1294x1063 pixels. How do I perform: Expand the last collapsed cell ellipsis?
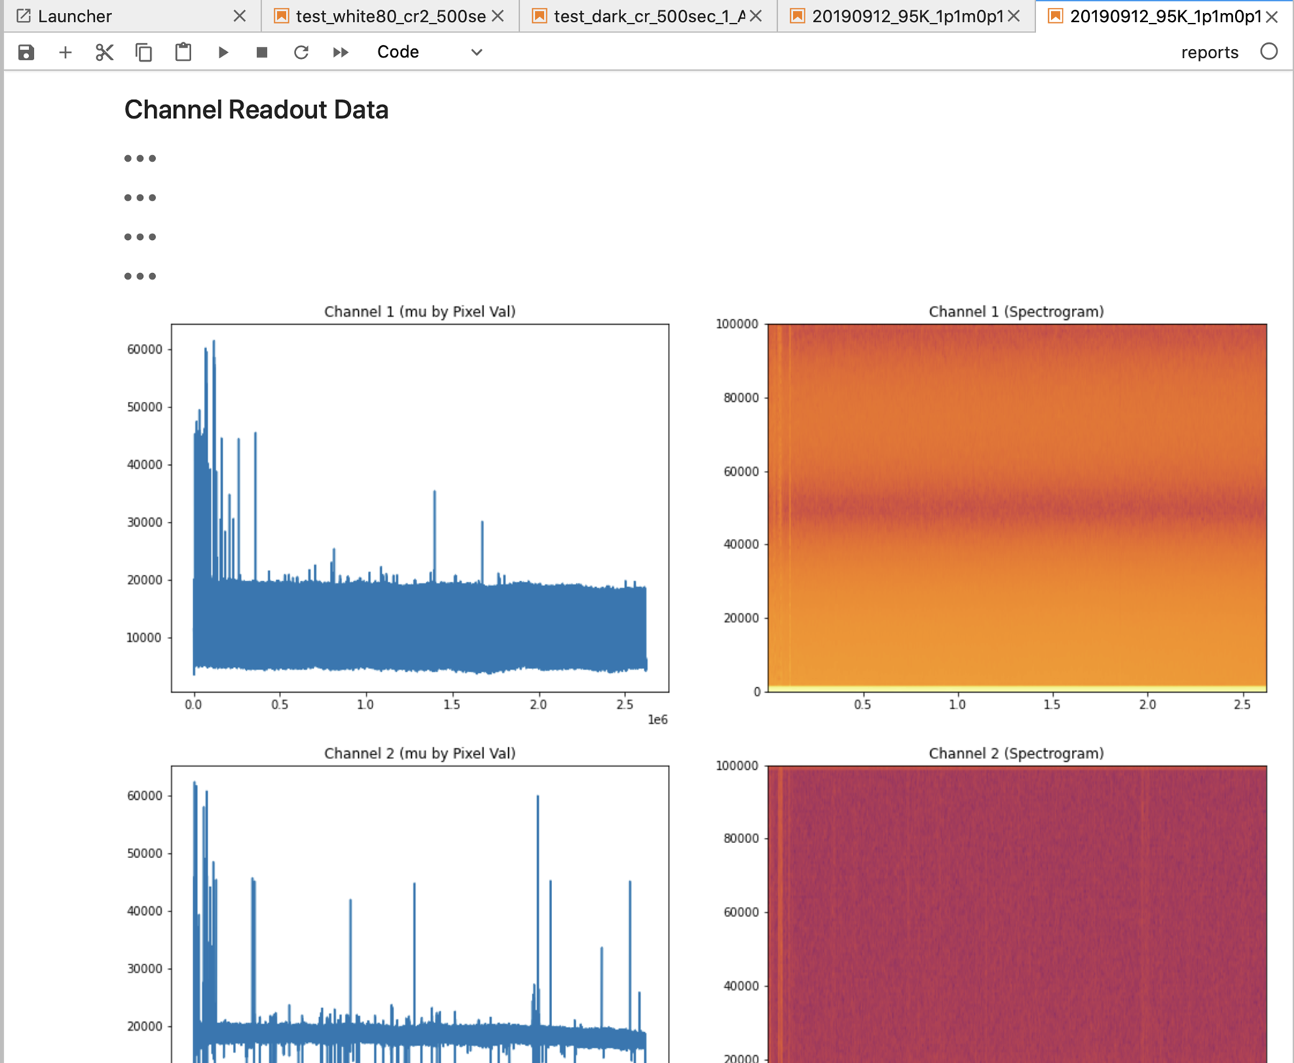click(139, 276)
